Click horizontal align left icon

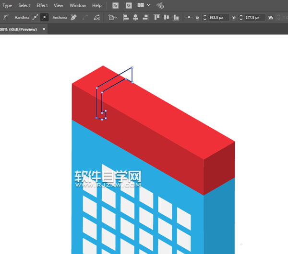(x=126, y=17)
